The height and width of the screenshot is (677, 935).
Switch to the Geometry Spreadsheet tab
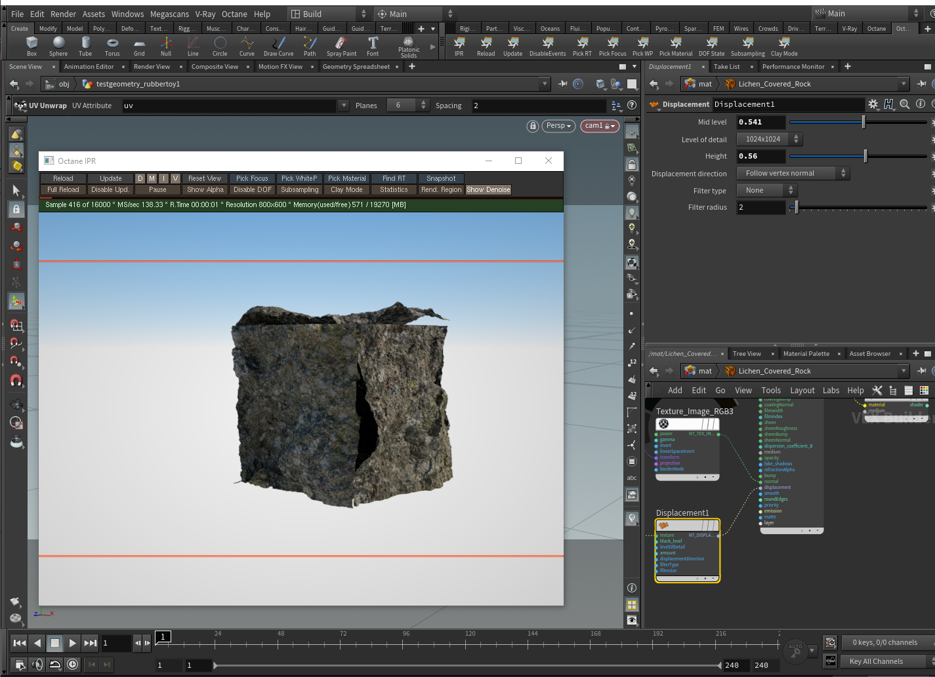[x=356, y=67]
